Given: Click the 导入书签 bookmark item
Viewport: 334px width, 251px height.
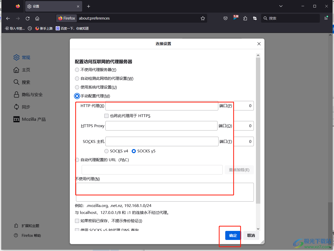Looking at the screenshot, I should click(x=15, y=28).
